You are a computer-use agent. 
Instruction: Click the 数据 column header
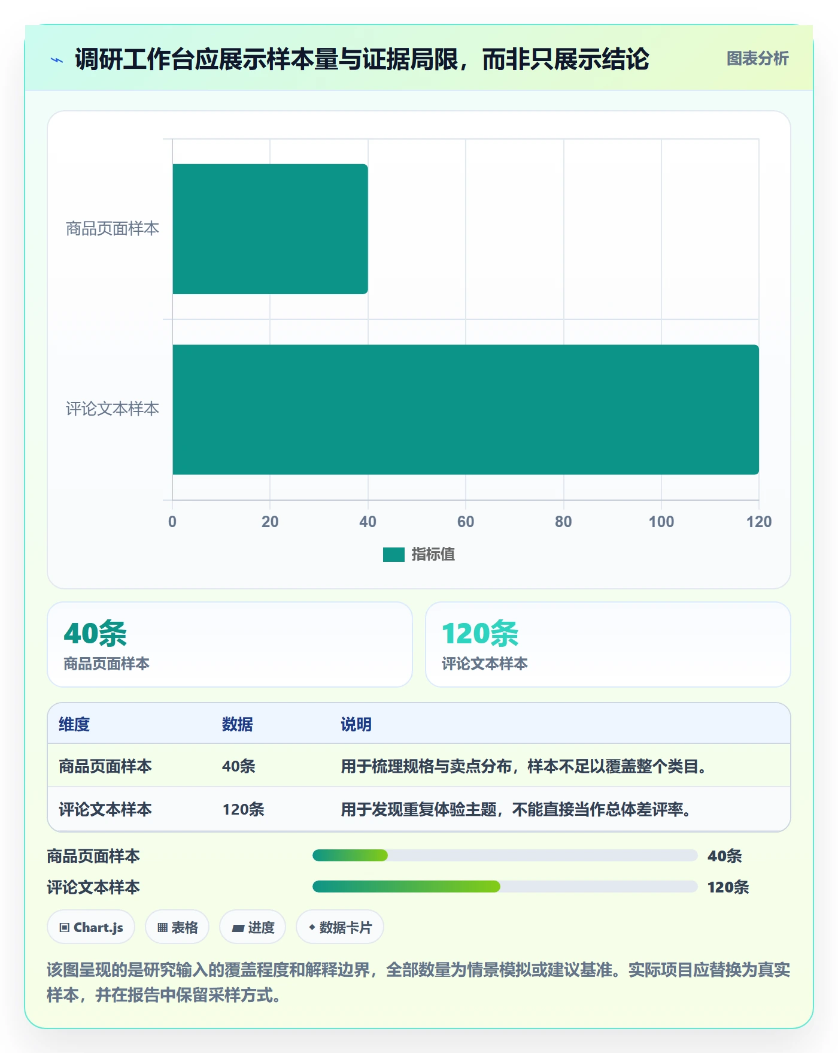[x=238, y=724]
